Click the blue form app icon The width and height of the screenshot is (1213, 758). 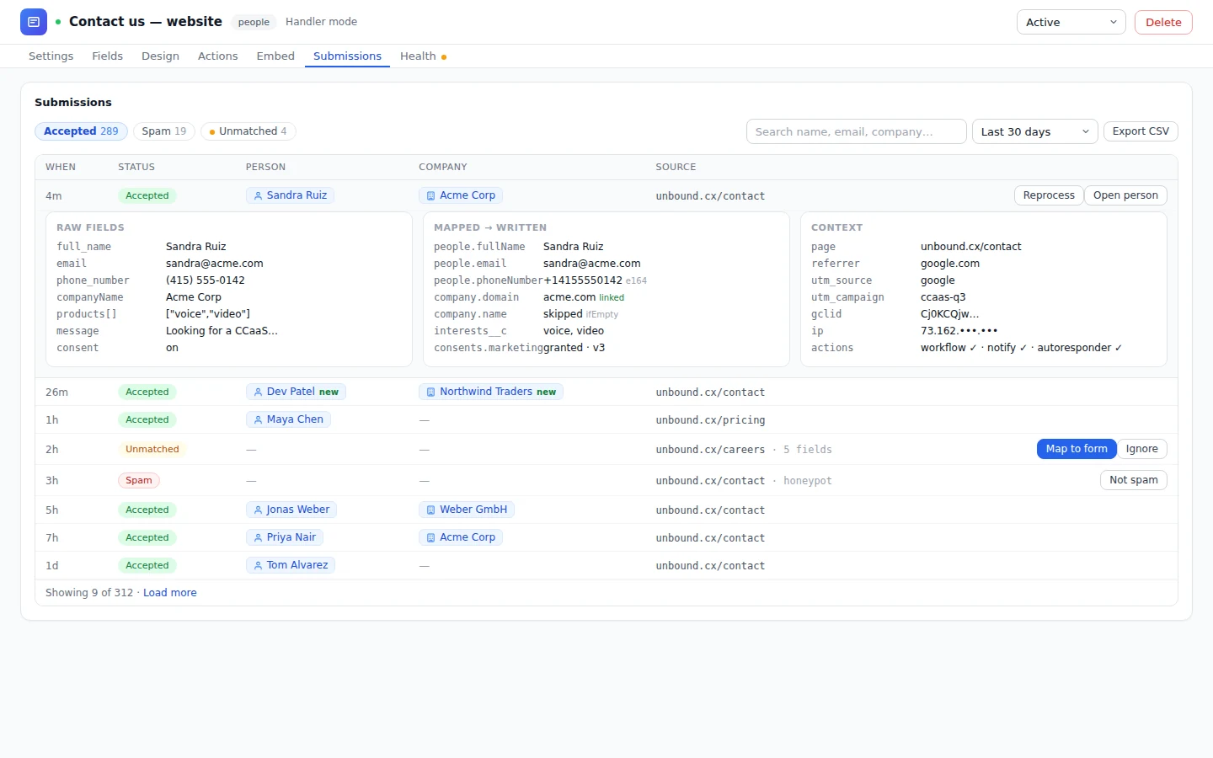(x=34, y=22)
